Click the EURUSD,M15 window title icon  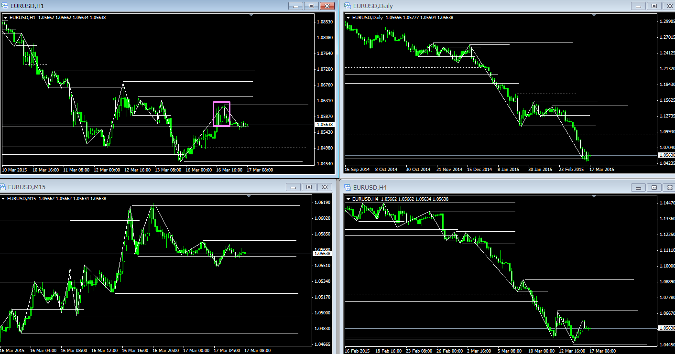tap(3, 187)
